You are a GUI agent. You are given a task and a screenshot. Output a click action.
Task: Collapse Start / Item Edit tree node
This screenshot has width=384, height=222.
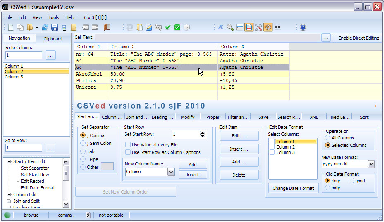point(9,161)
